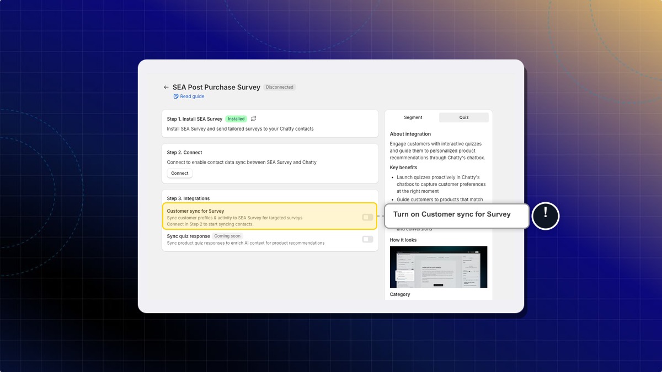Click the Read guide book icon
Viewport: 662px width, 372px height.
pyautogui.click(x=176, y=96)
